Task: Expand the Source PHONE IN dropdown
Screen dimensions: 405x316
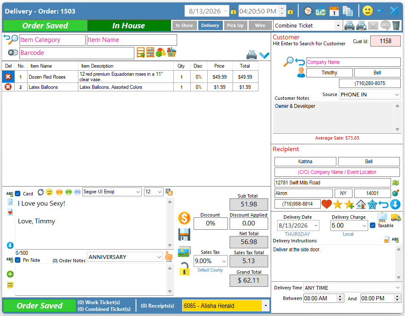Action: pos(369,95)
